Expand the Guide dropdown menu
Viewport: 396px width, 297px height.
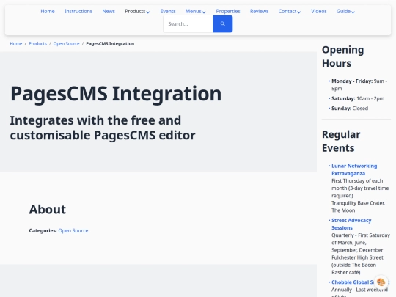pos(345,11)
